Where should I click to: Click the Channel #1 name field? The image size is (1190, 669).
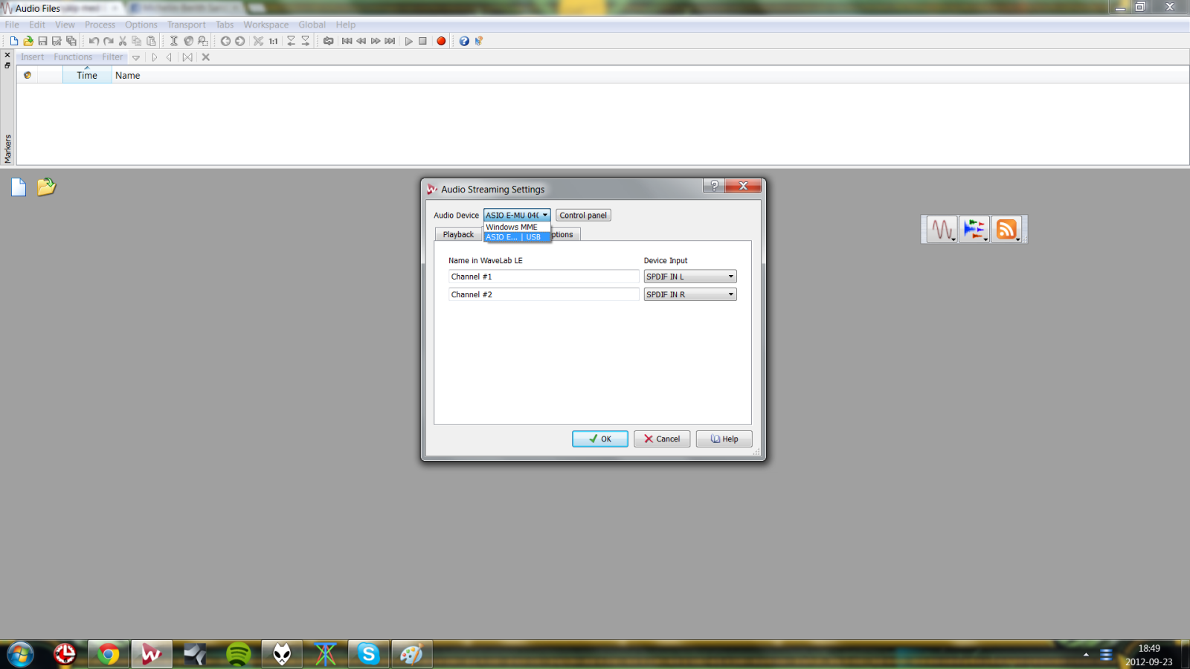point(544,277)
